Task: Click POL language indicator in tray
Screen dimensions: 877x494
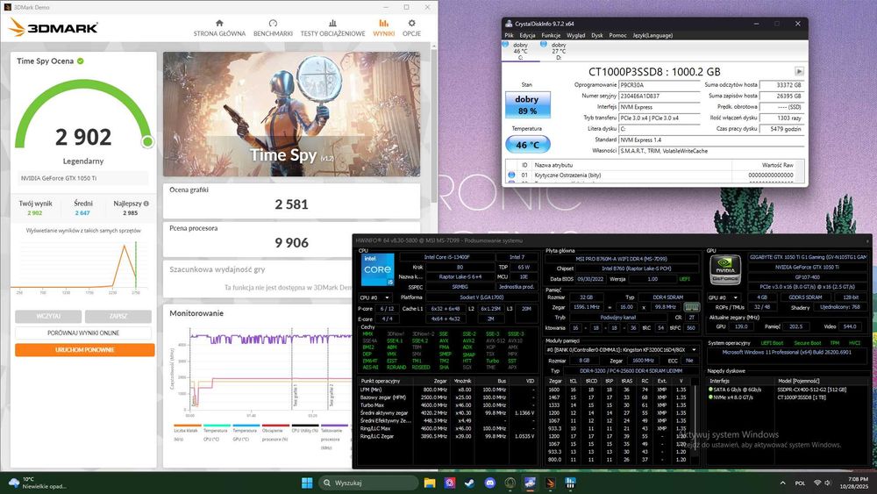Action: point(801,483)
